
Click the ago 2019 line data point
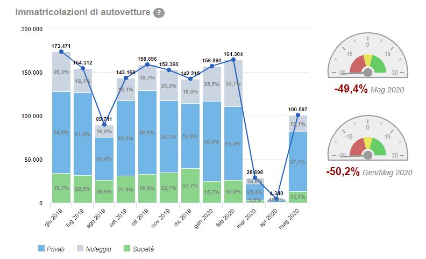(x=104, y=125)
